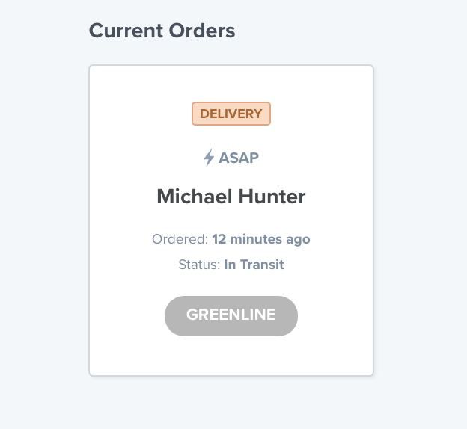
Task: Select the customer name Michael Hunter
Action: pyautogui.click(x=231, y=197)
